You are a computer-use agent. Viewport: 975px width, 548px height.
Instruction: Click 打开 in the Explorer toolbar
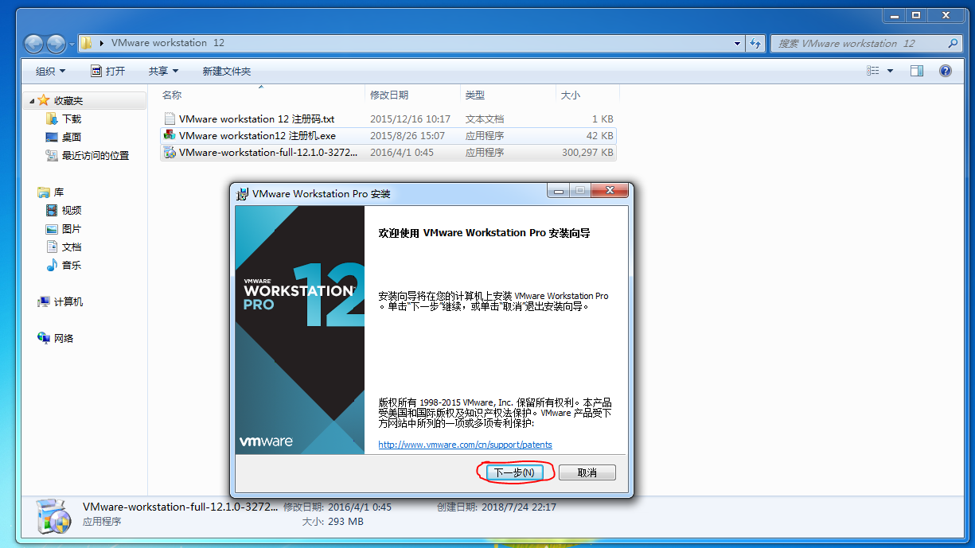(108, 71)
